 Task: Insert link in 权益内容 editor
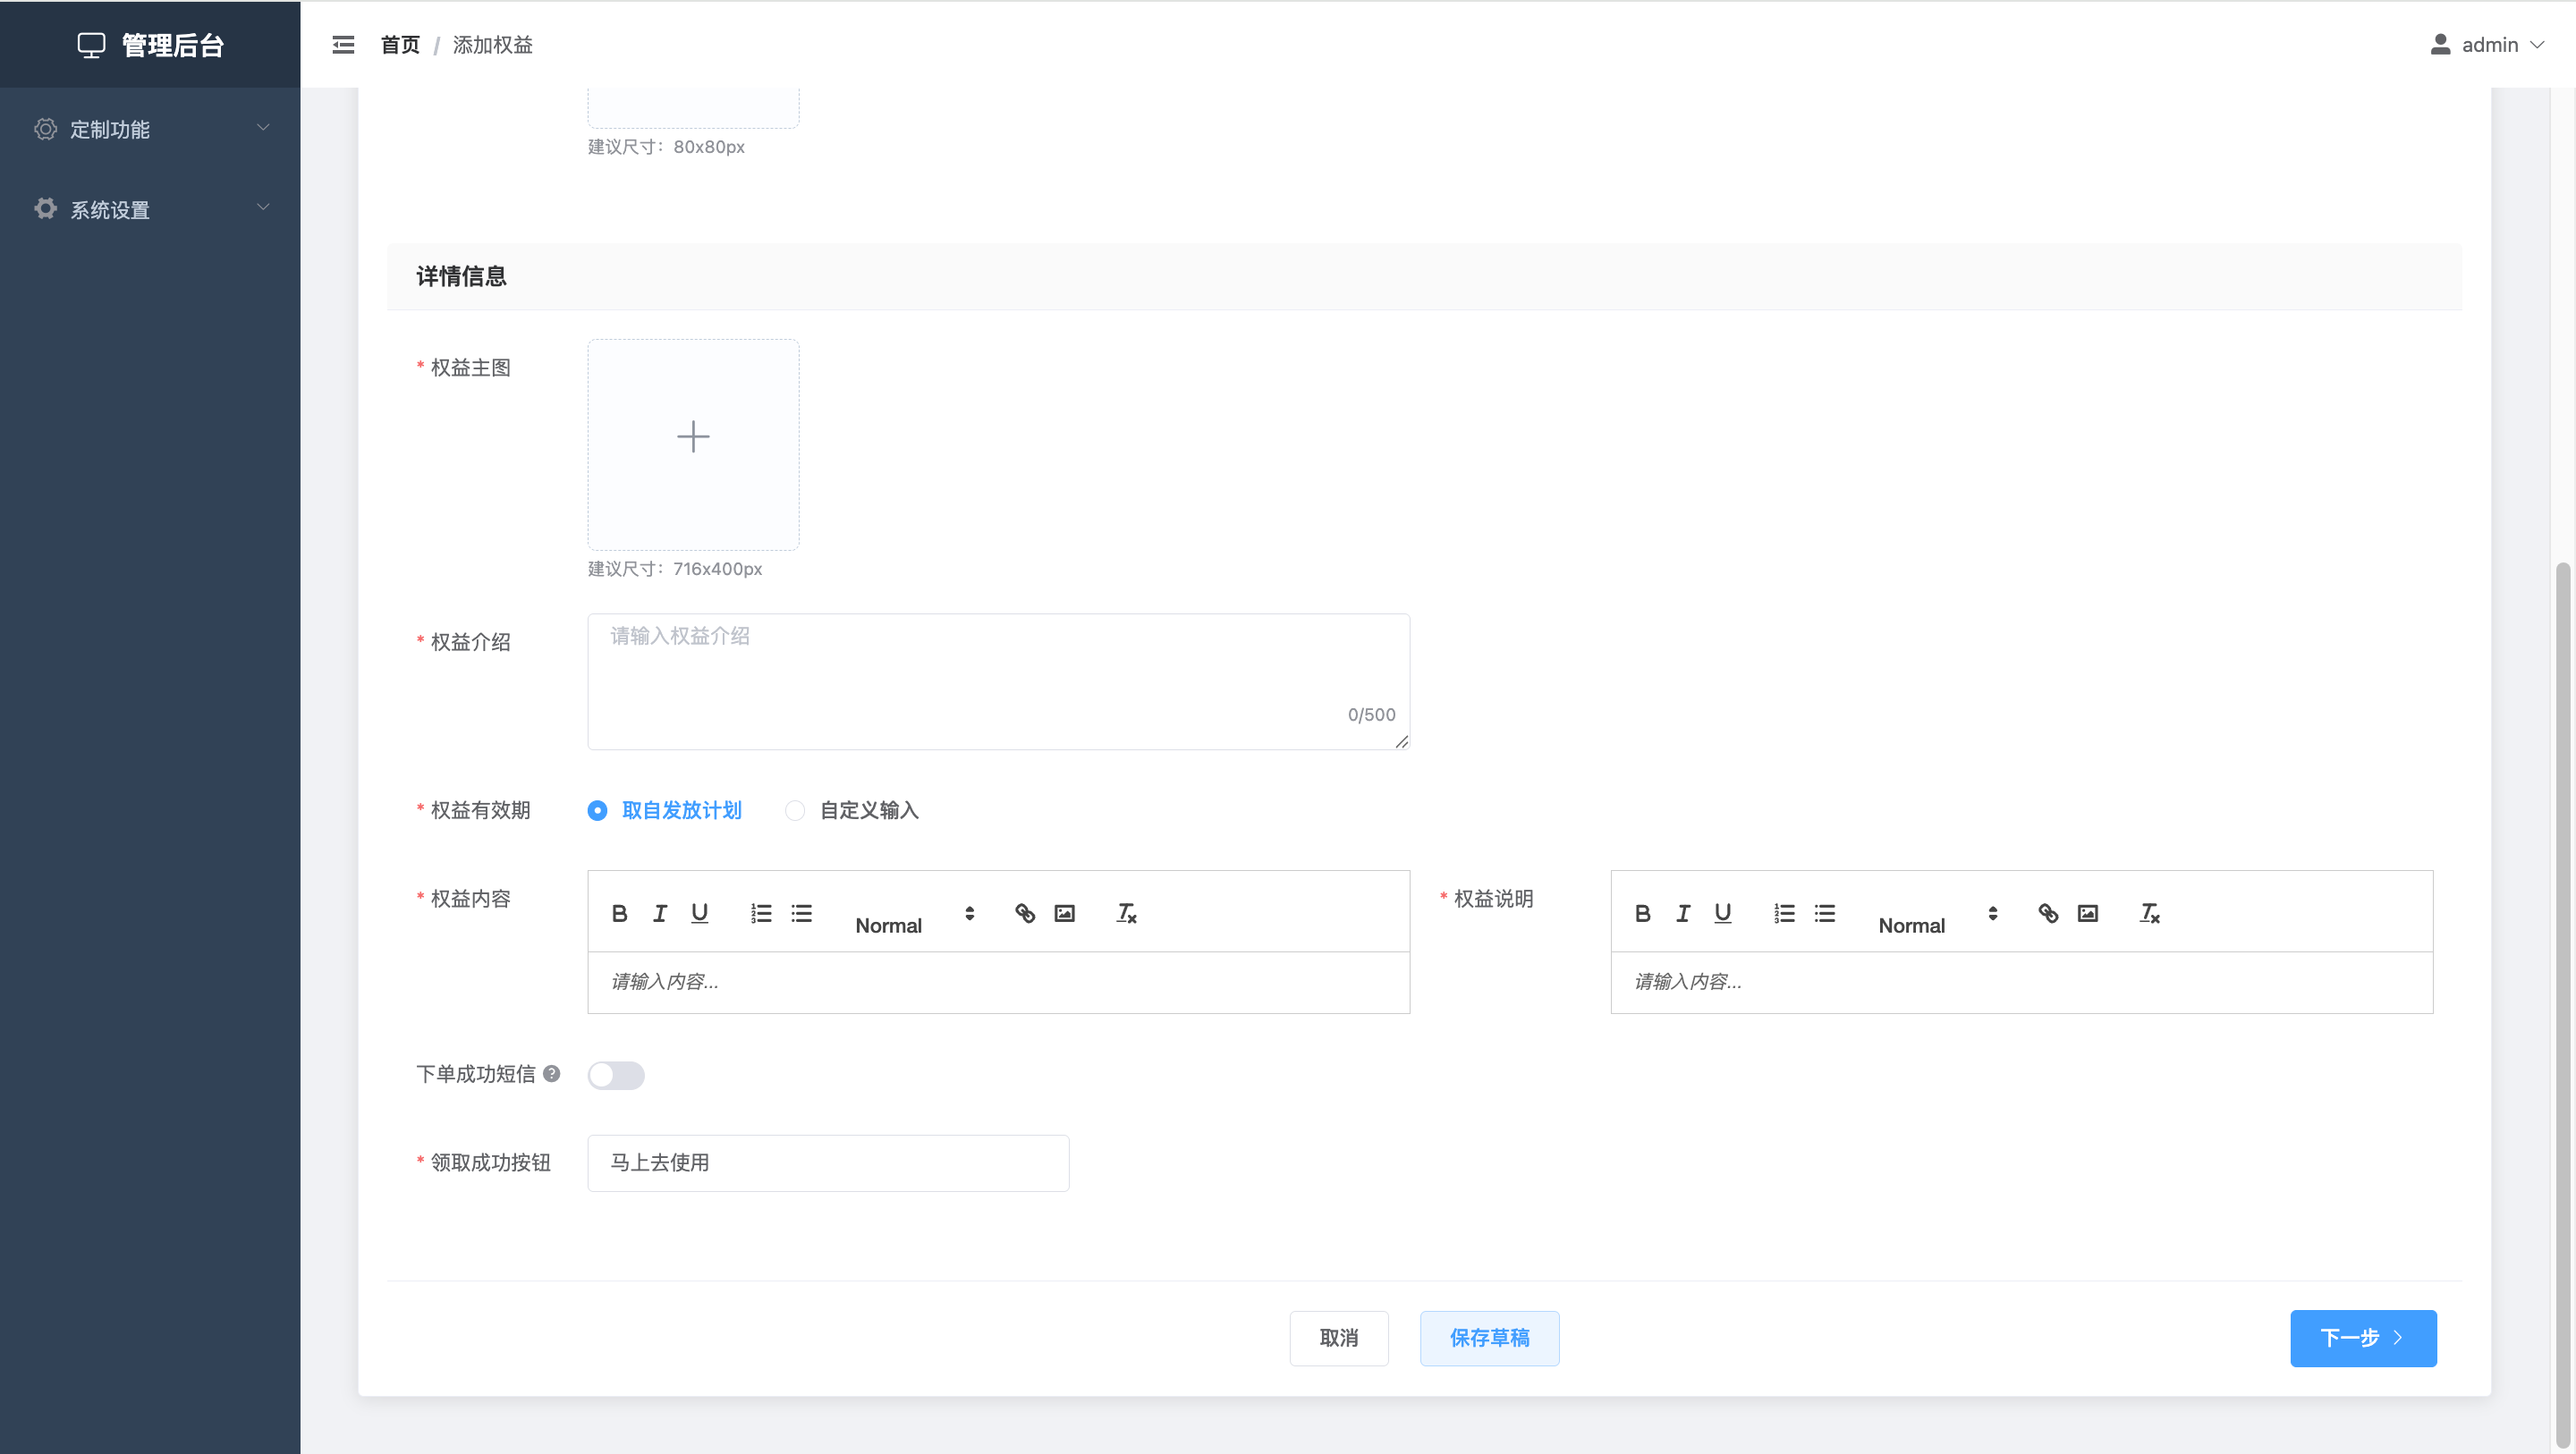(x=1025, y=913)
